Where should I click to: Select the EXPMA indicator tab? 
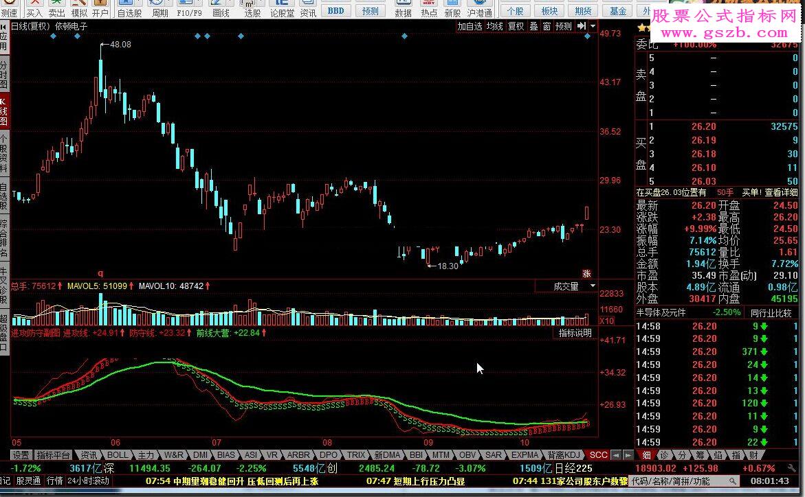tap(525, 455)
